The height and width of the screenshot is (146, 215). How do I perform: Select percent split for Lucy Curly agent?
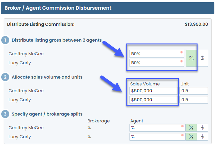click(191, 137)
